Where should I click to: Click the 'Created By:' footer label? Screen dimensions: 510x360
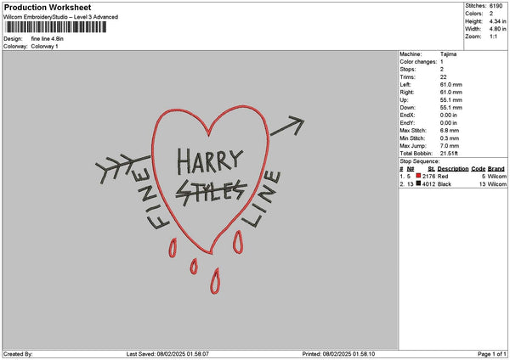pos(18,354)
